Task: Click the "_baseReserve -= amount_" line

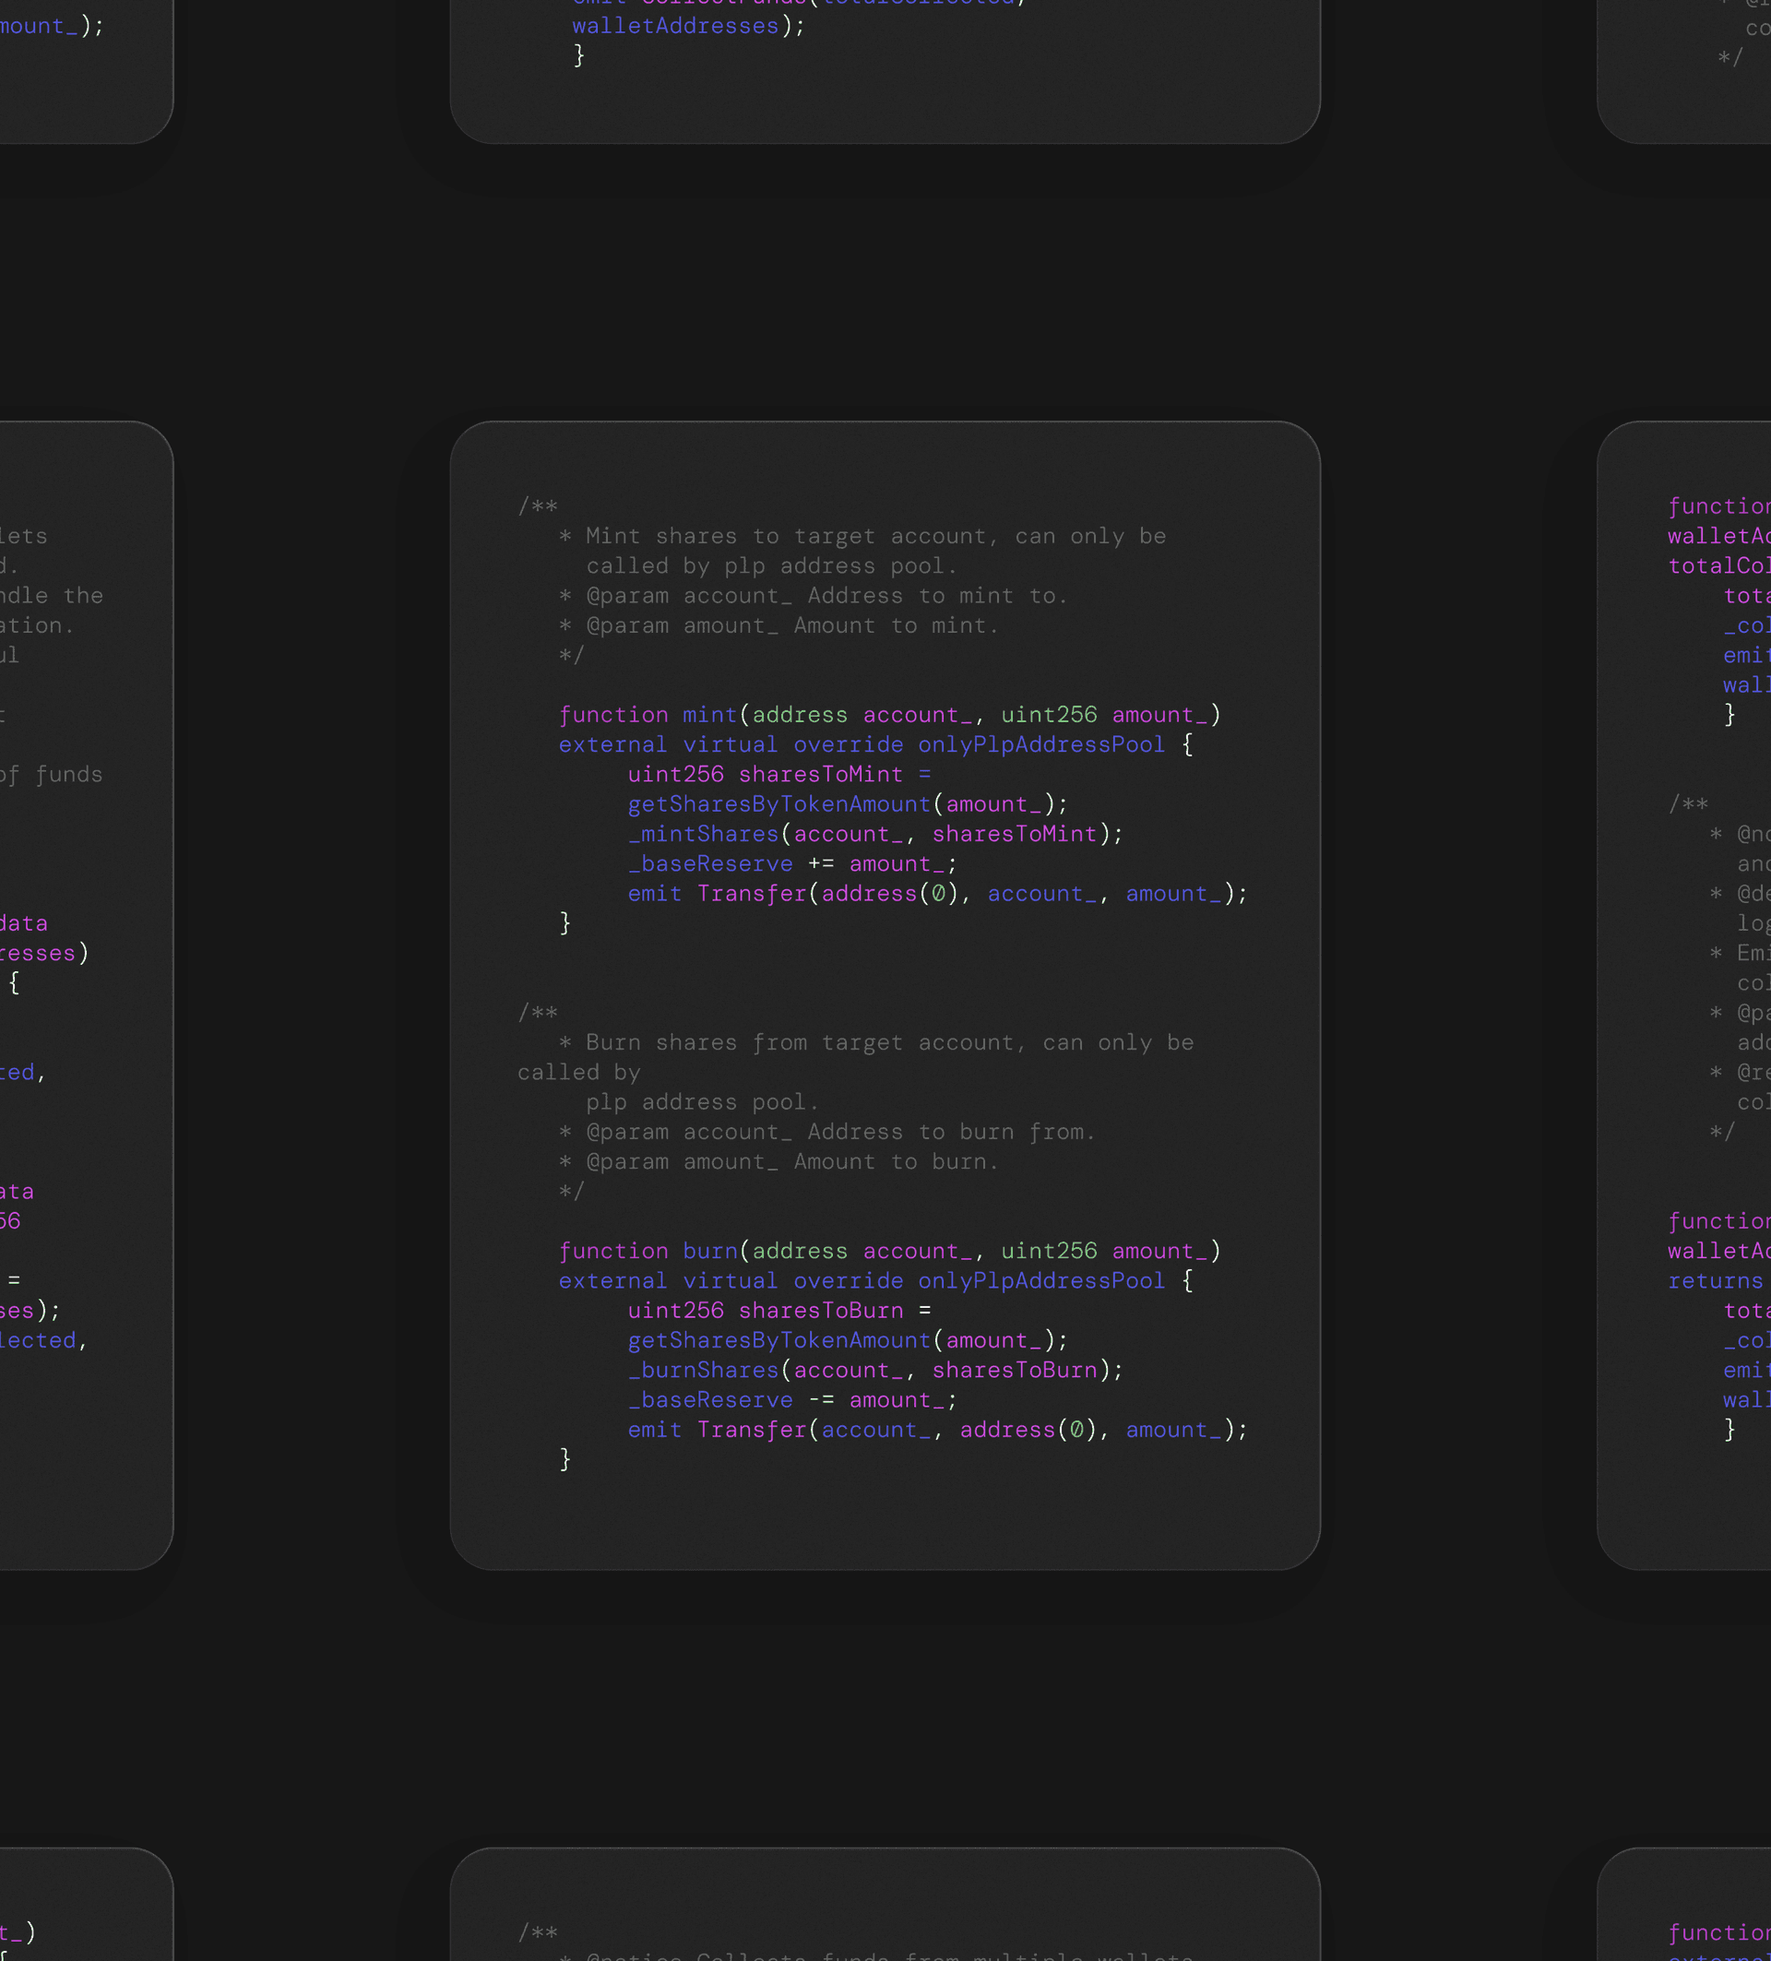Action: [791, 1401]
